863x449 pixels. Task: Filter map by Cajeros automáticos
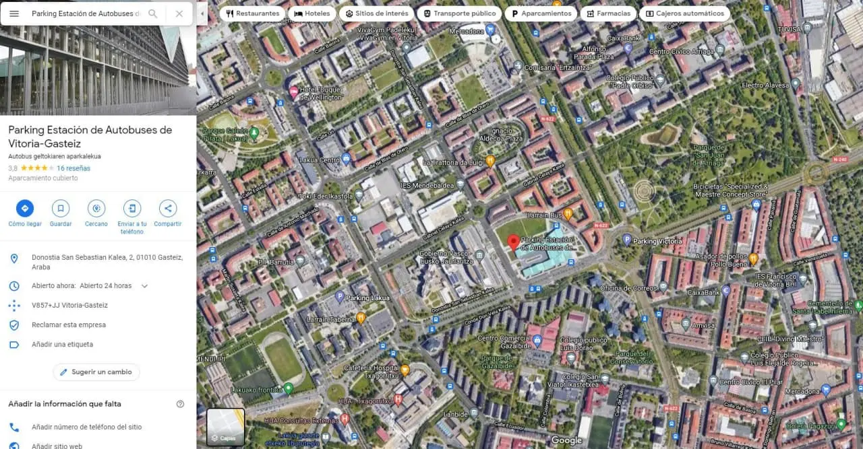(684, 13)
